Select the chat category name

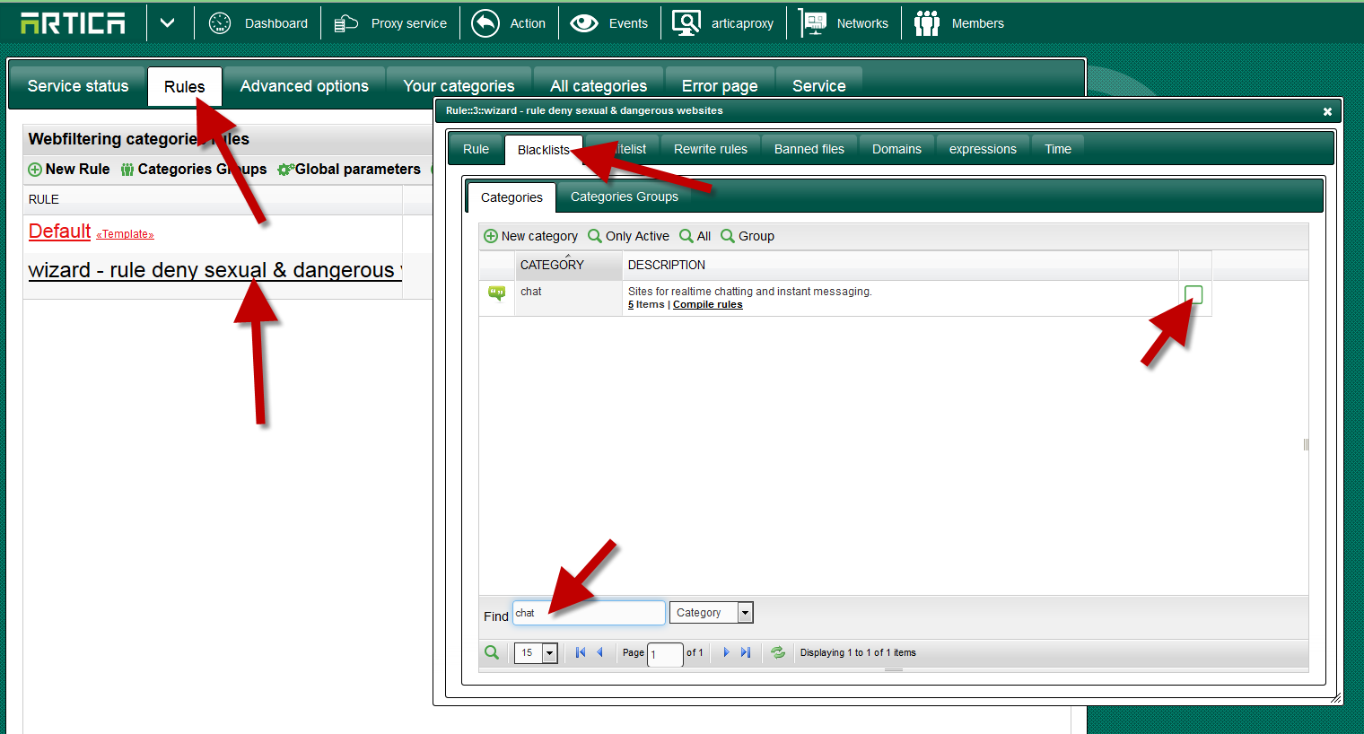(531, 292)
